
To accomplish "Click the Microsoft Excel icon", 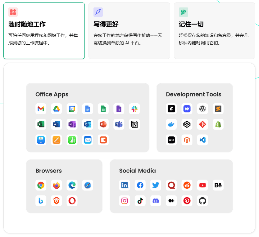I will point(41,124).
